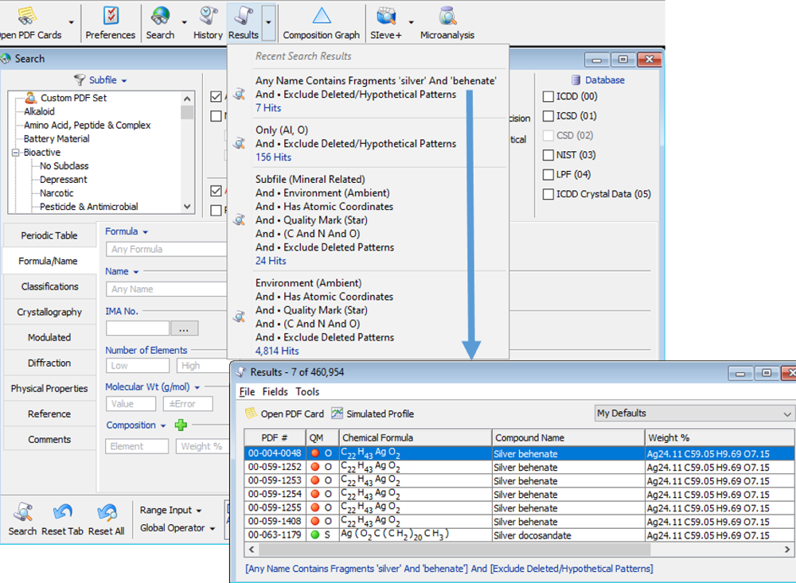Click the Open PDF Card icon in Results
The width and height of the screenshot is (796, 583).
pyautogui.click(x=251, y=414)
